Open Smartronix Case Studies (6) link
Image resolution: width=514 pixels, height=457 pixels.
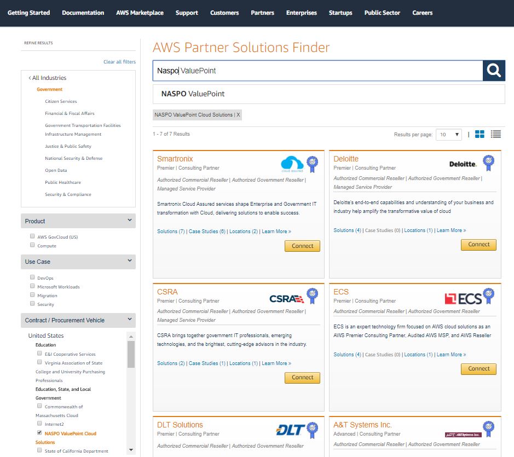[207, 232]
